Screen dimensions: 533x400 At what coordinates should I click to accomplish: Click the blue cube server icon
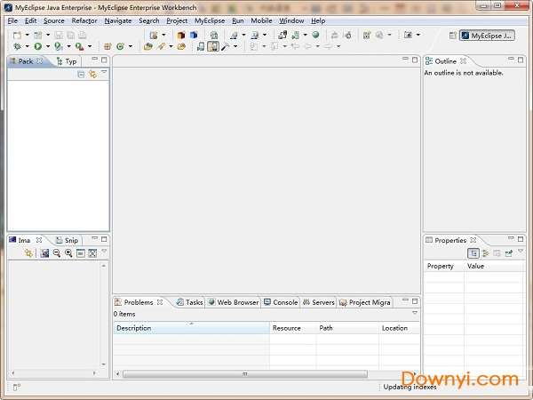tap(194, 35)
